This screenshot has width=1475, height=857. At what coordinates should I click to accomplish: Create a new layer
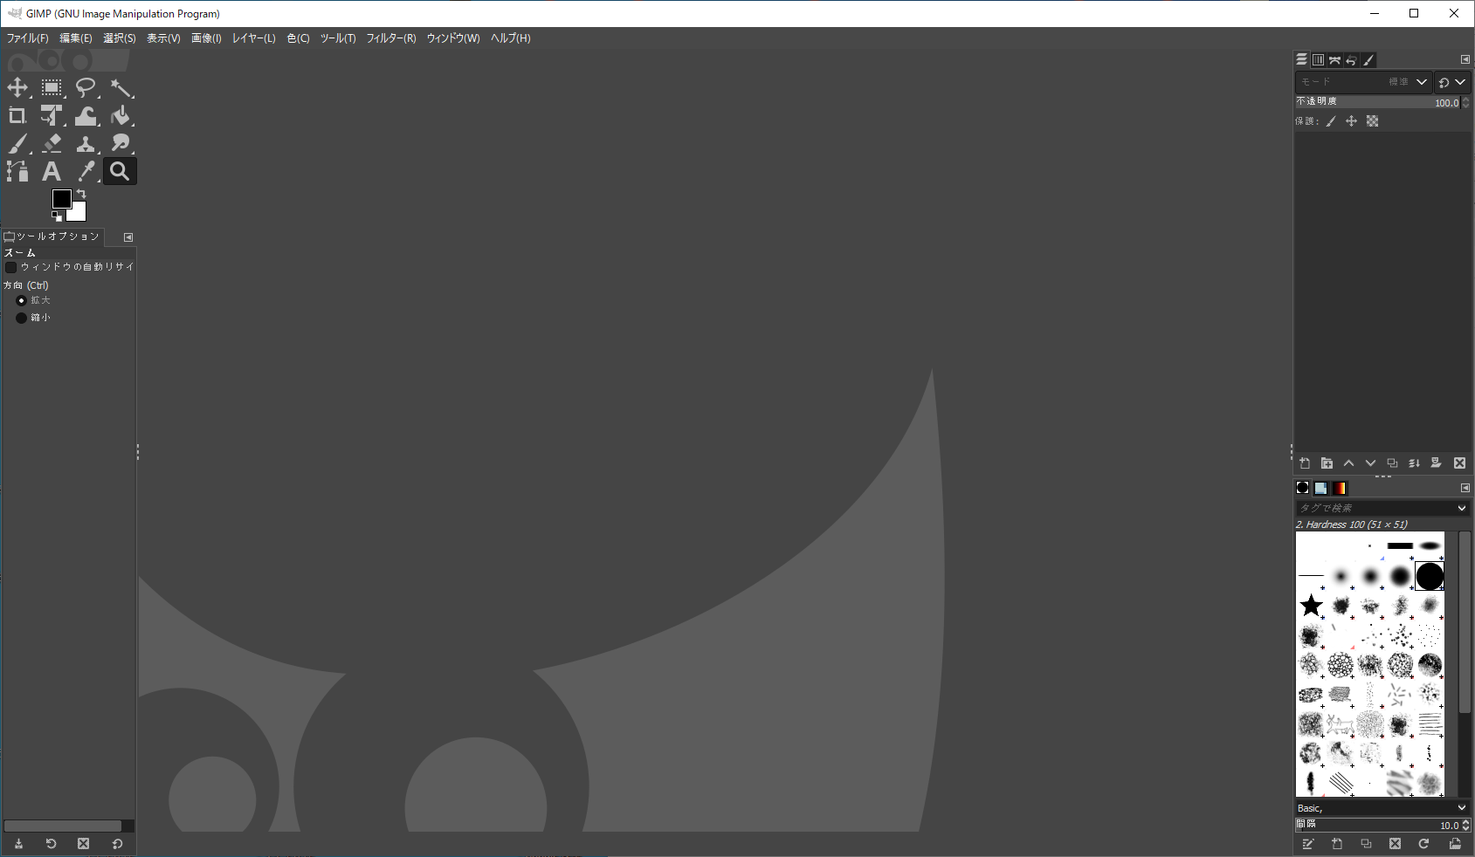(1305, 463)
